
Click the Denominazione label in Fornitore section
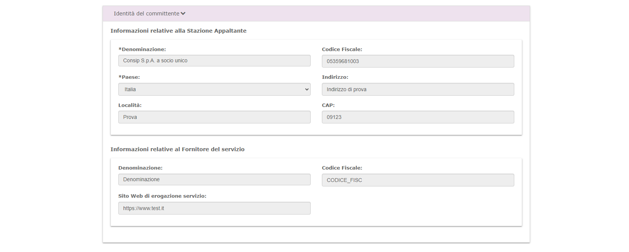pos(140,168)
